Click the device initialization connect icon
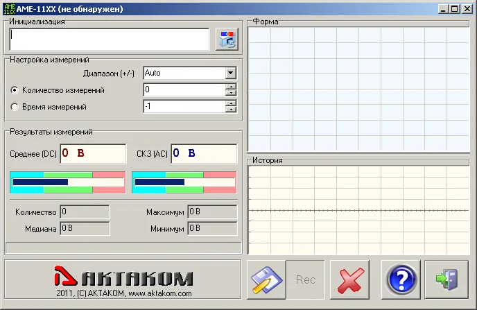 click(x=227, y=40)
